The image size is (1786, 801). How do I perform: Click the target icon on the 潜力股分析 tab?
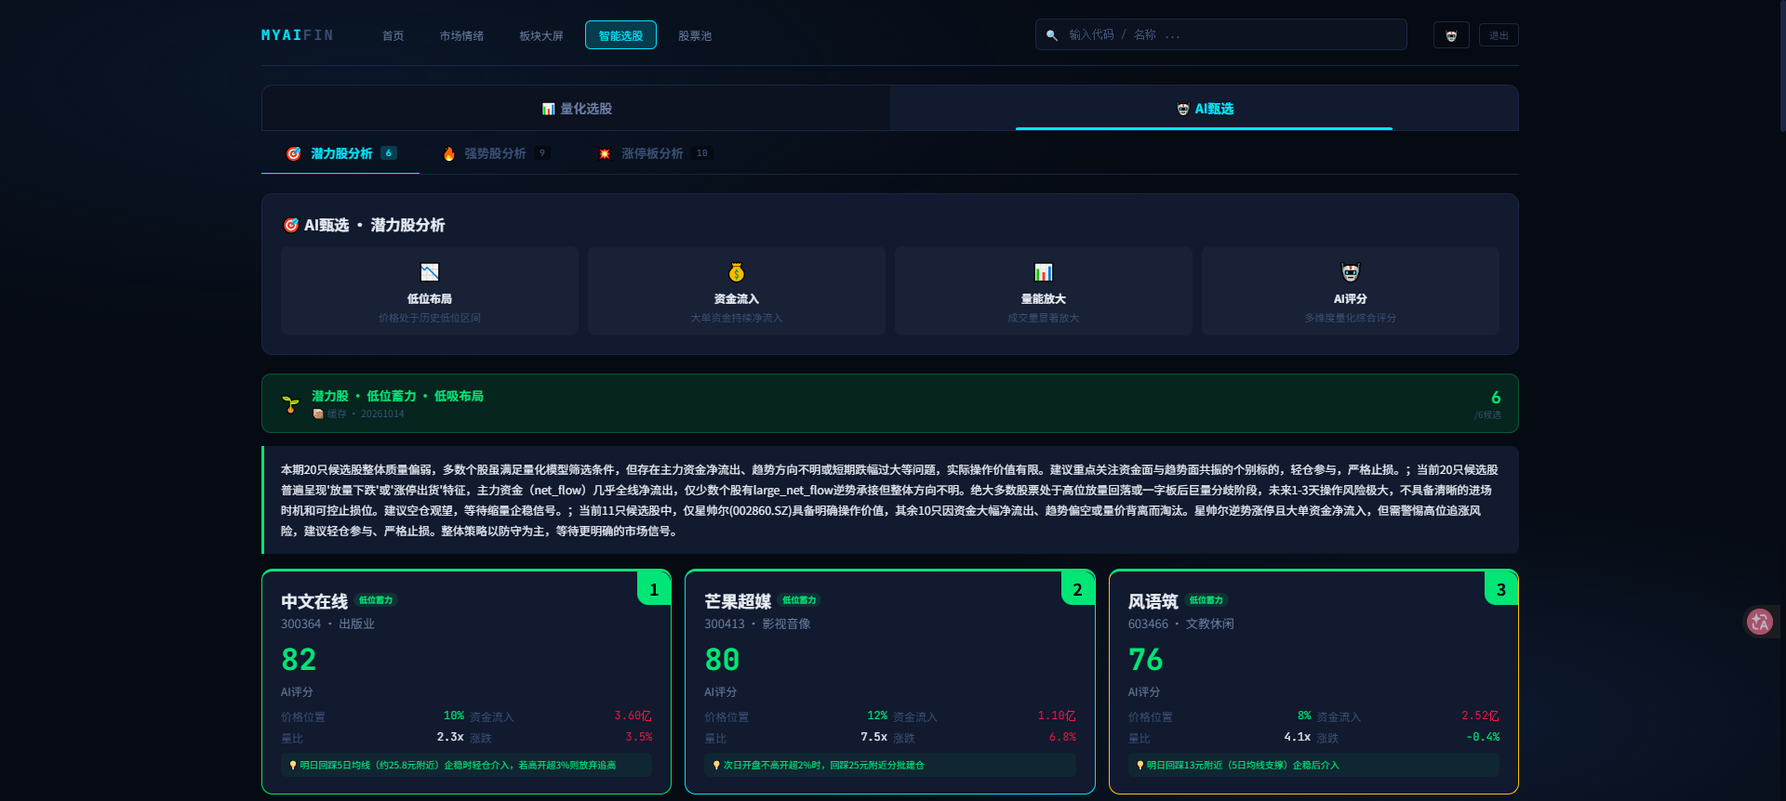[294, 153]
